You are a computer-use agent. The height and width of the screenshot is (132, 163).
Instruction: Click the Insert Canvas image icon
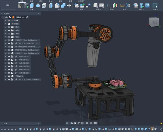coord(147,5)
